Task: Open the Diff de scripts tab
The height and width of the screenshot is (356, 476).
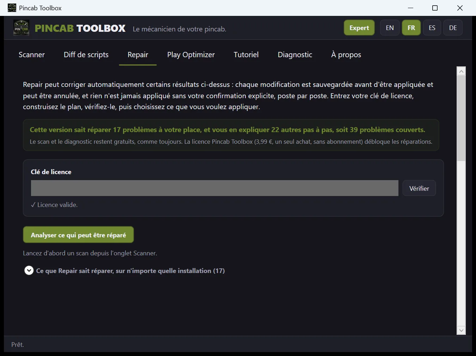Action: point(86,55)
